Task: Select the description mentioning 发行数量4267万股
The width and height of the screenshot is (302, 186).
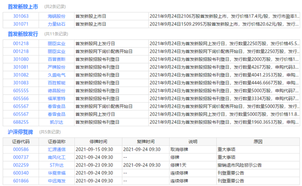Action: point(225,67)
